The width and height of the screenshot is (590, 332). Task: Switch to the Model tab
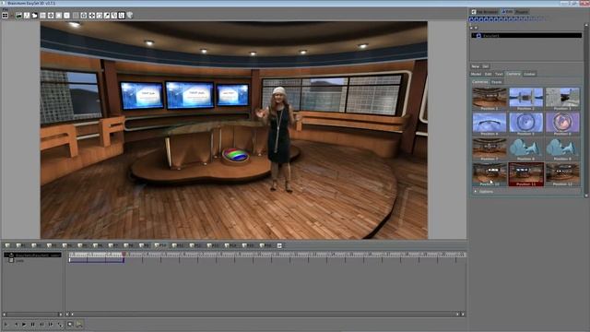point(476,74)
